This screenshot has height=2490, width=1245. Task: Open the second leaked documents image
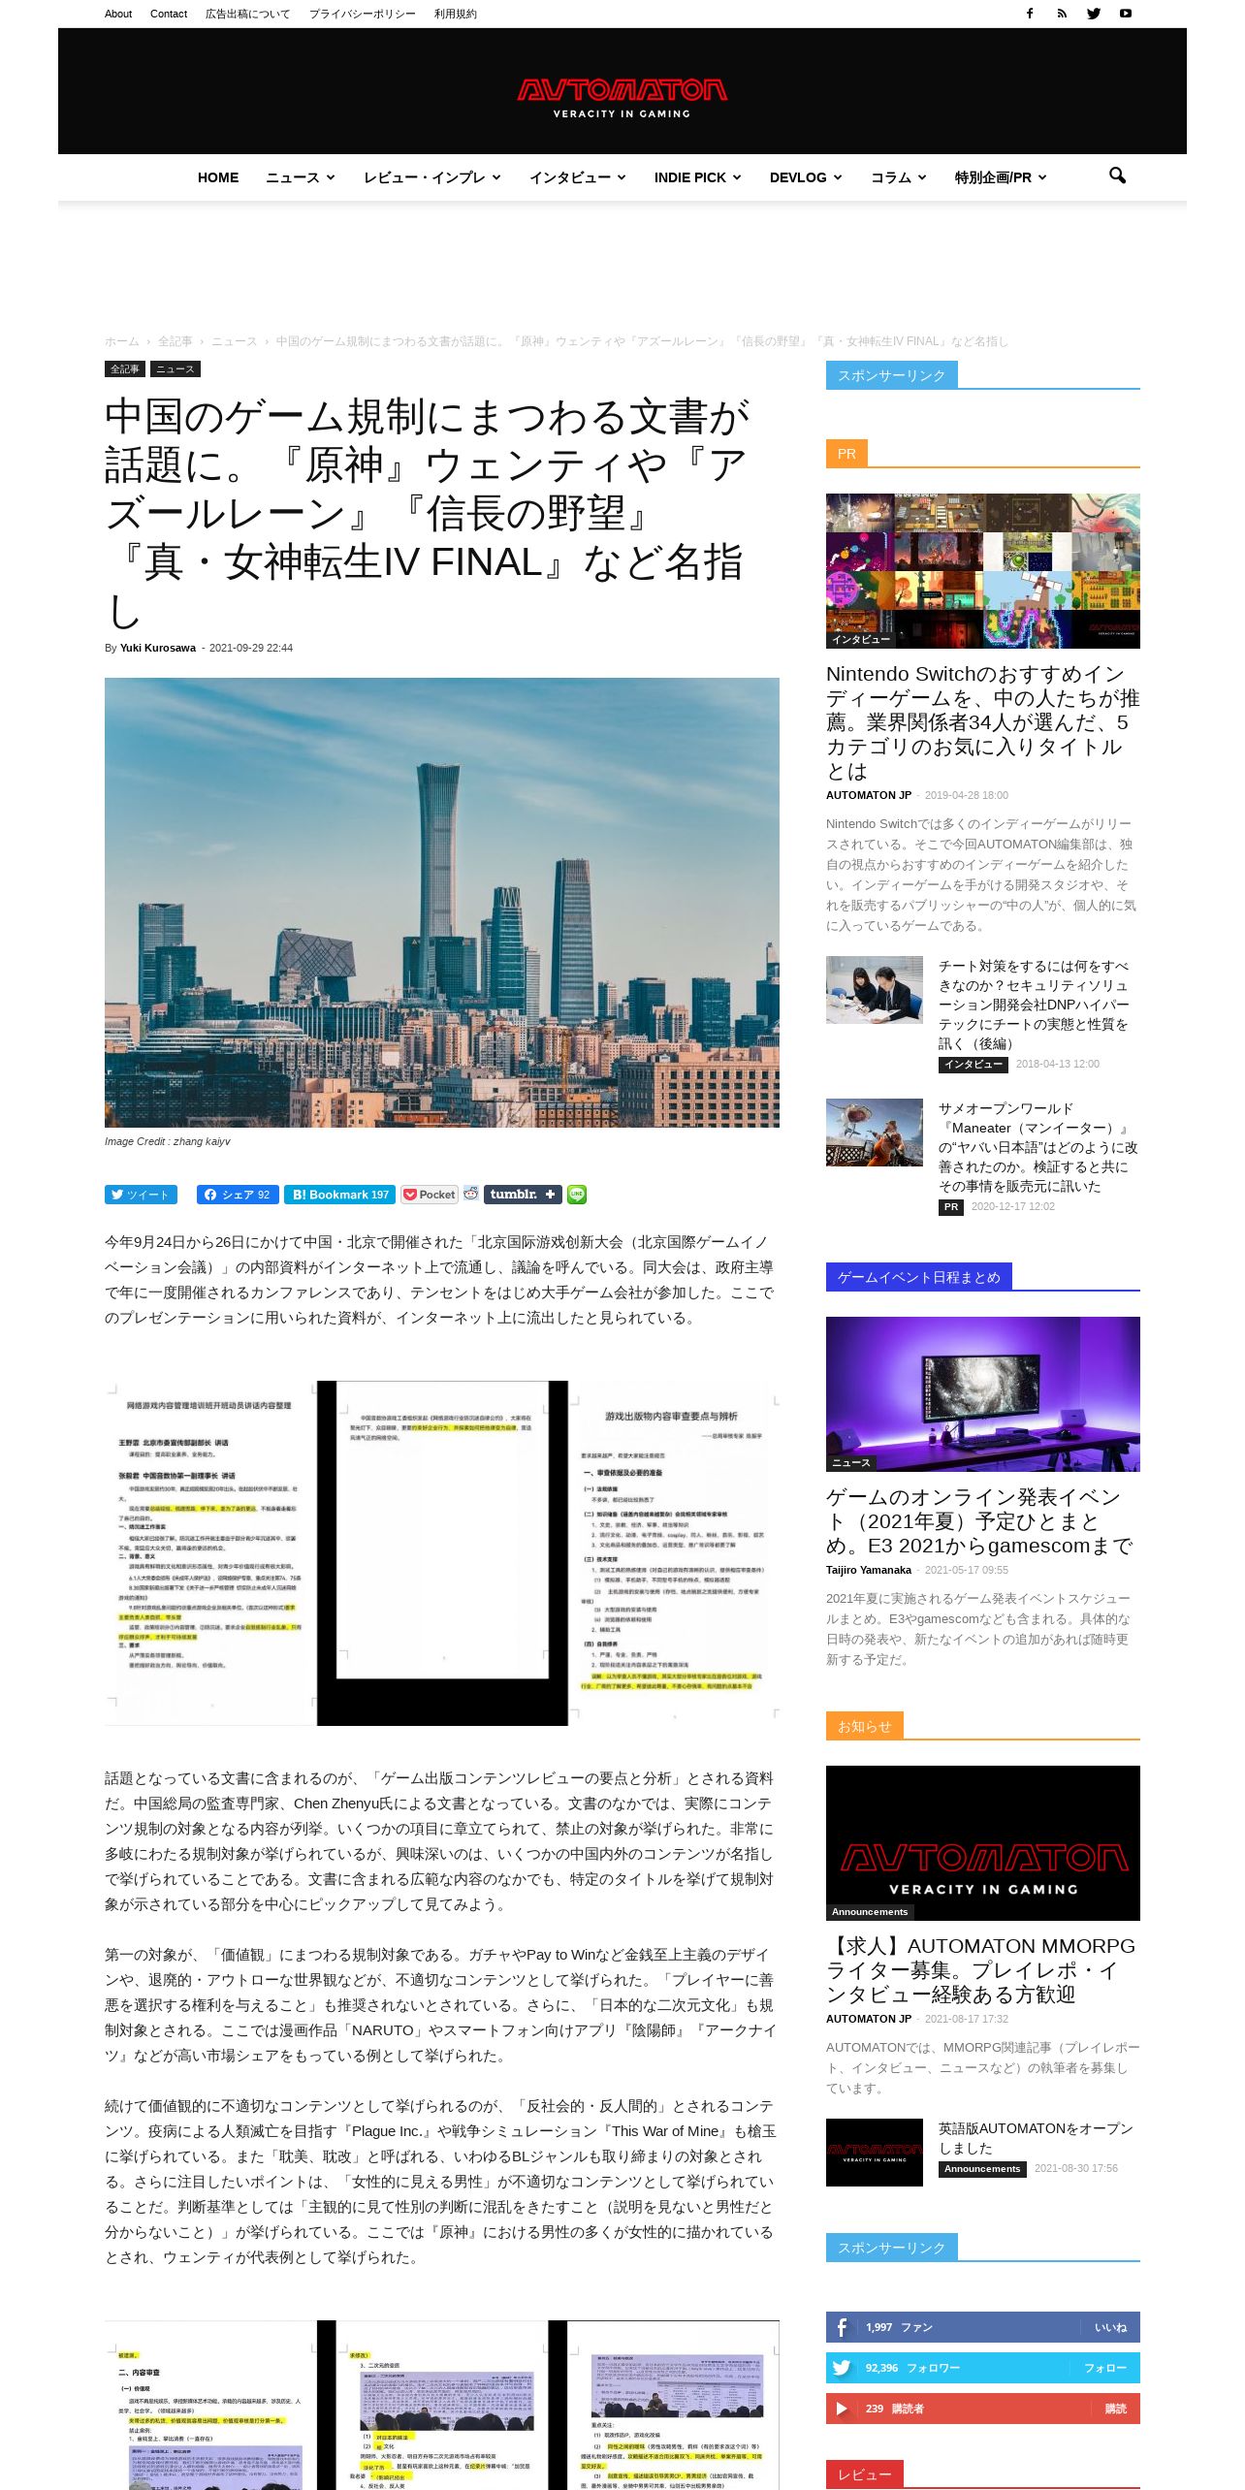pyautogui.click(x=442, y=2405)
